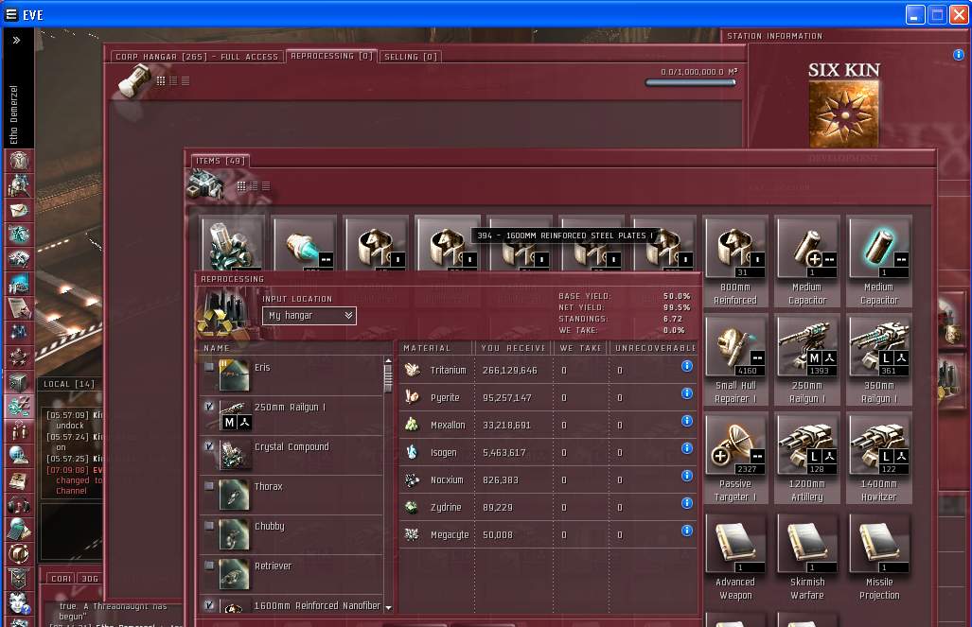
Task: Sort by the You Receive column header
Action: point(513,348)
